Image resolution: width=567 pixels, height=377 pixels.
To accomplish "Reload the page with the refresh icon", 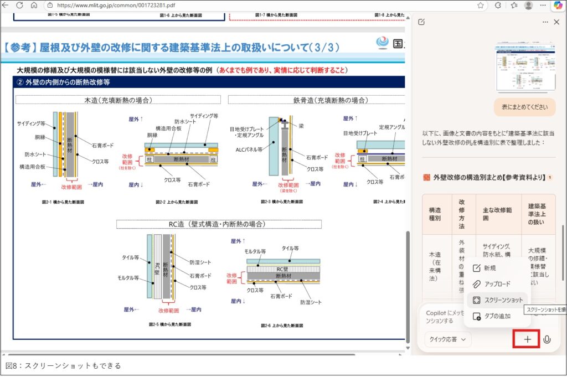I will [19, 5].
